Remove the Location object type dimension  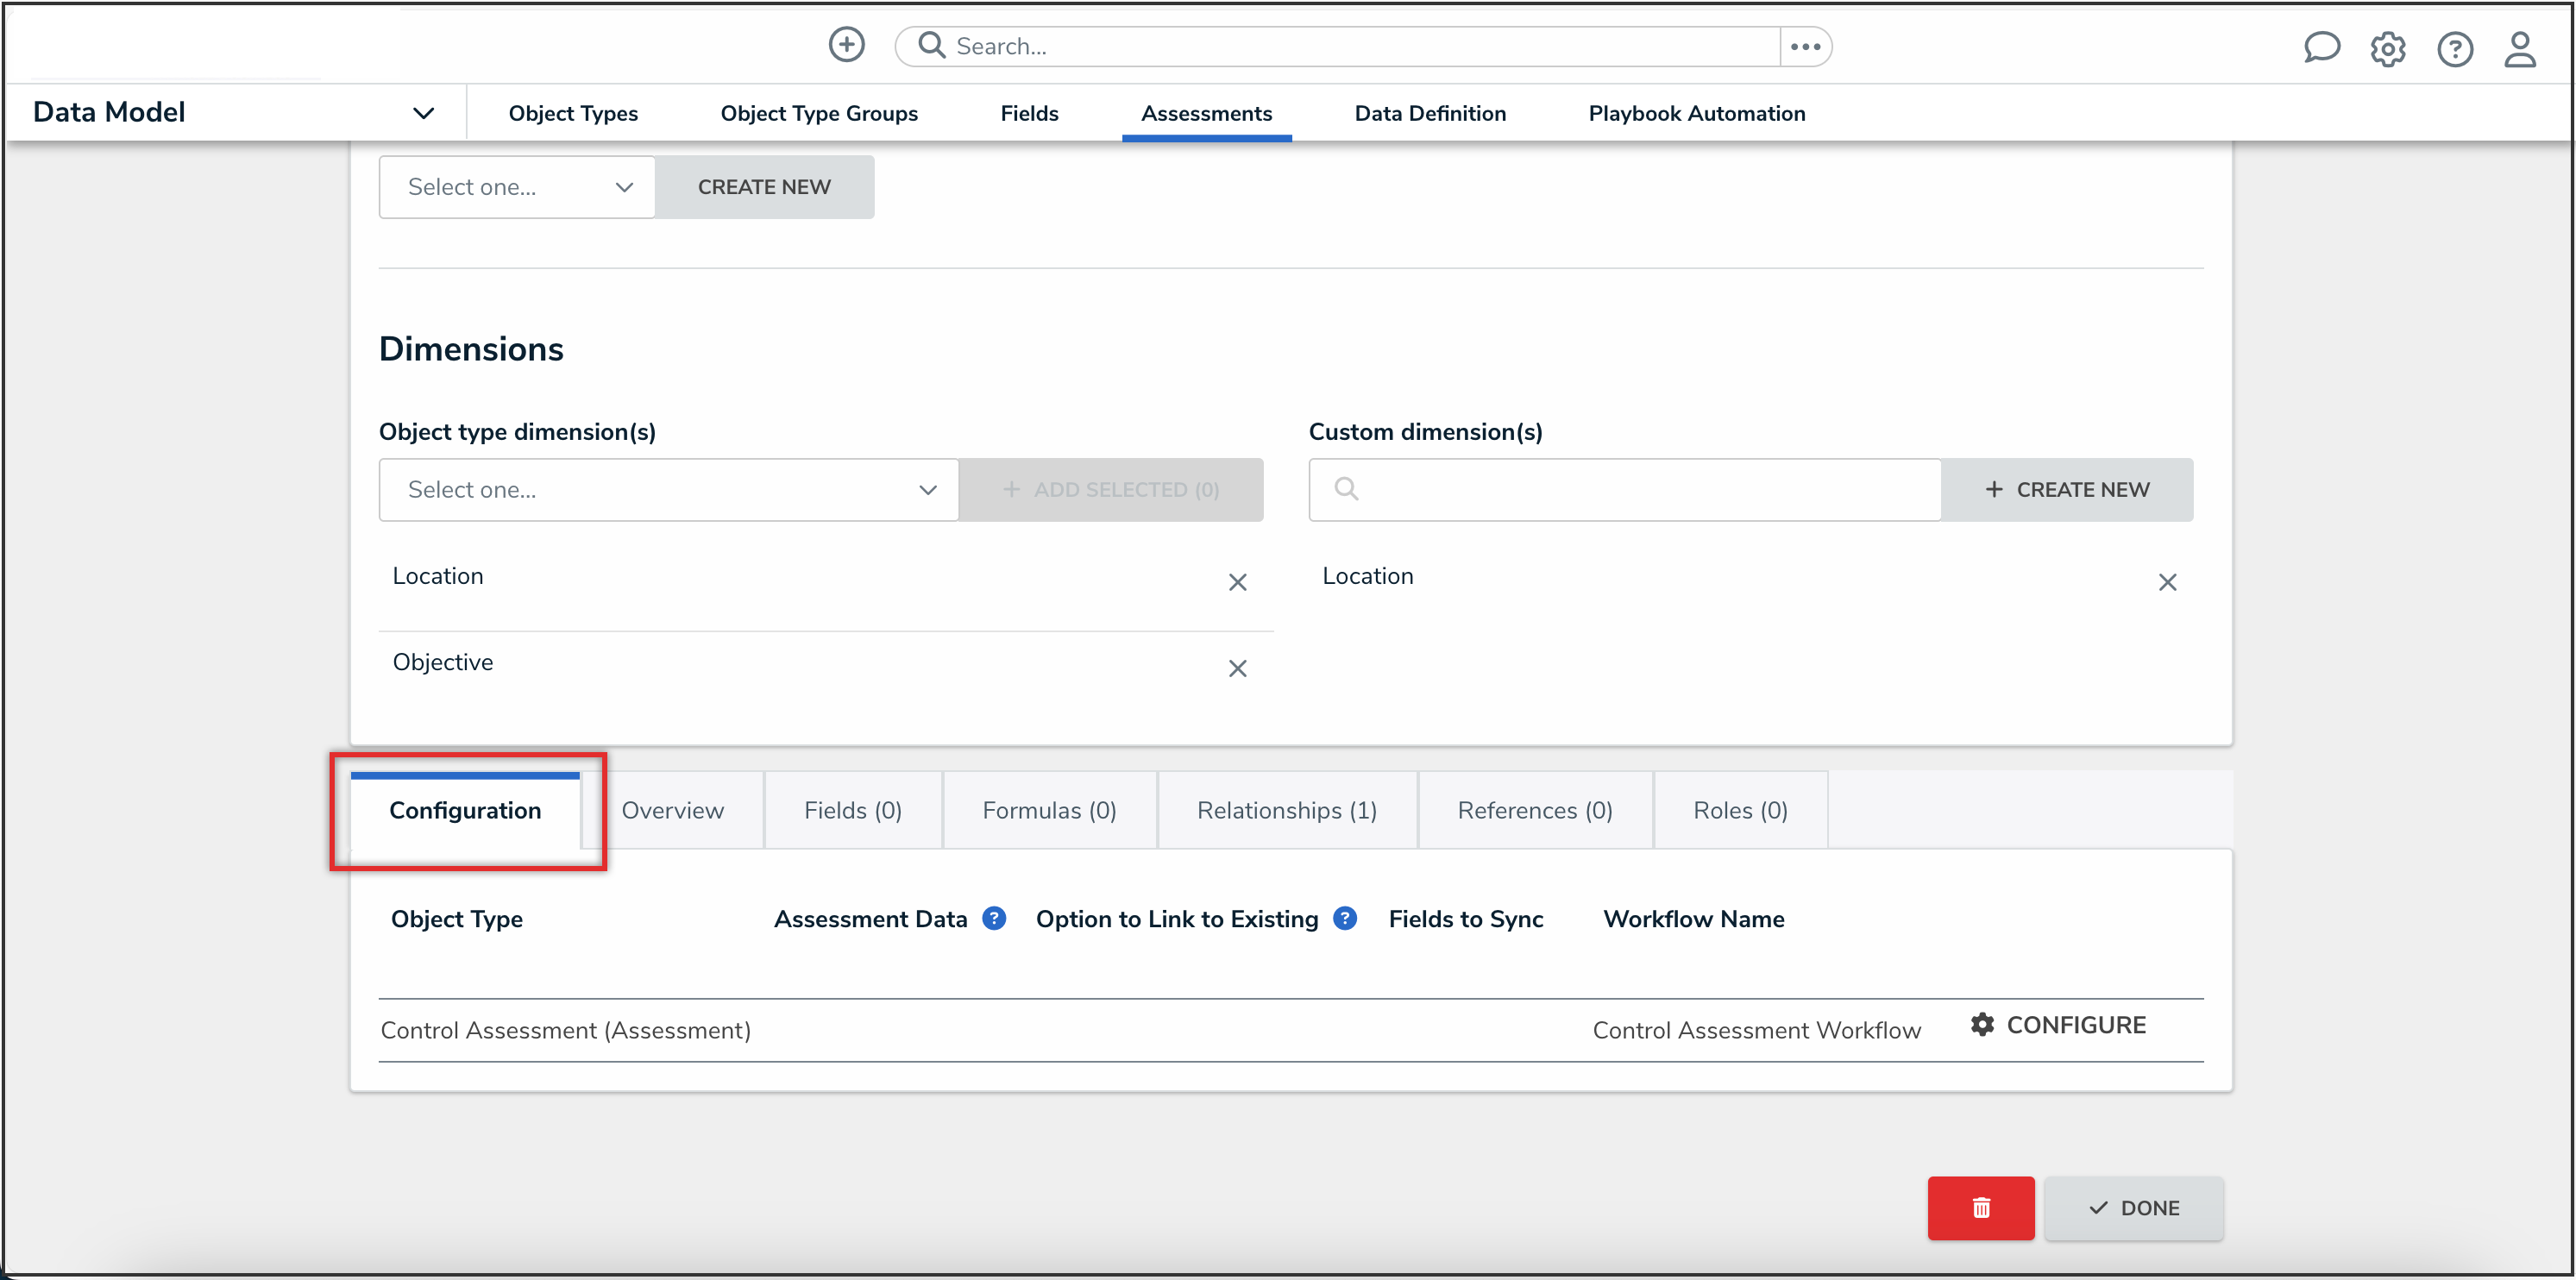tap(1237, 582)
